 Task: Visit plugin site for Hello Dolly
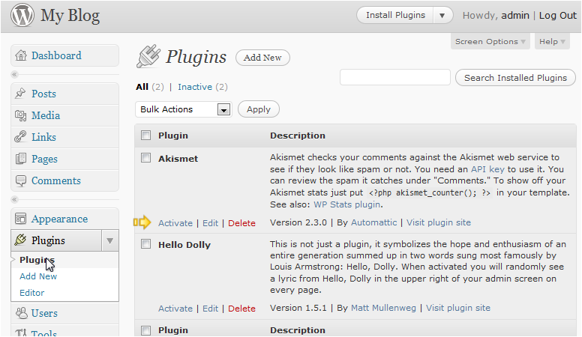[x=458, y=308]
